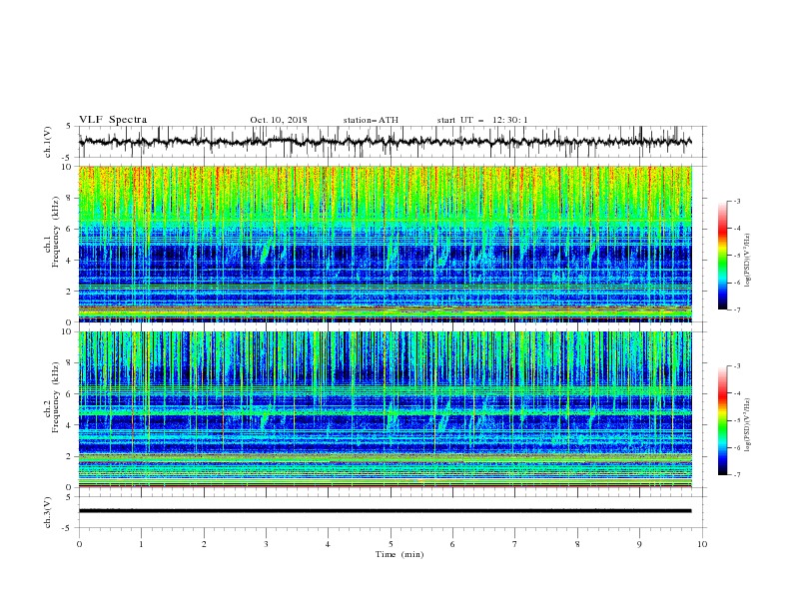Viewport: 791px width, 611px height.
Task: Click the time-axis tick label "4"
Action: pyautogui.click(x=328, y=544)
